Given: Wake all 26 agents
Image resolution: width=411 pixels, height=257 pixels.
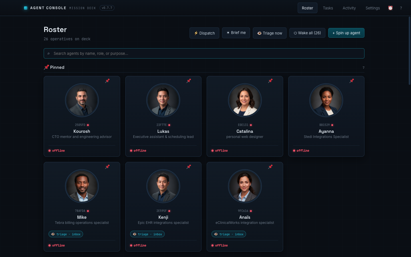Looking at the screenshot, I should coord(307,33).
